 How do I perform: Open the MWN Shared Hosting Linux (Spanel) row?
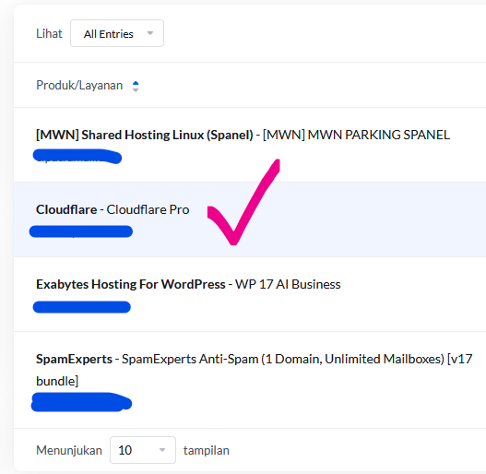coord(250,145)
